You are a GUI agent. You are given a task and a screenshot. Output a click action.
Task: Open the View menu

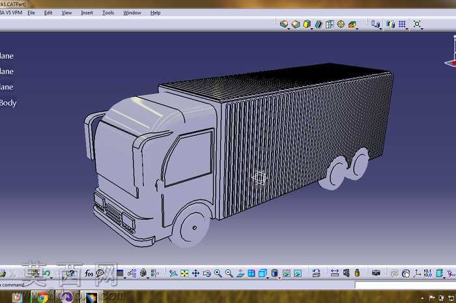(66, 13)
